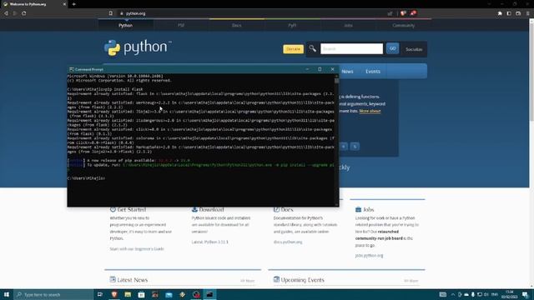Viewport: 534px width, 300px height.
Task: Follow the 'More about' link
Action: tap(370, 111)
